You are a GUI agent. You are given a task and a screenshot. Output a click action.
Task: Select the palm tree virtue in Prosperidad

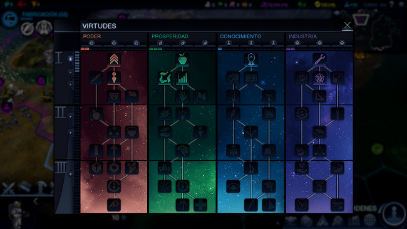point(182,205)
